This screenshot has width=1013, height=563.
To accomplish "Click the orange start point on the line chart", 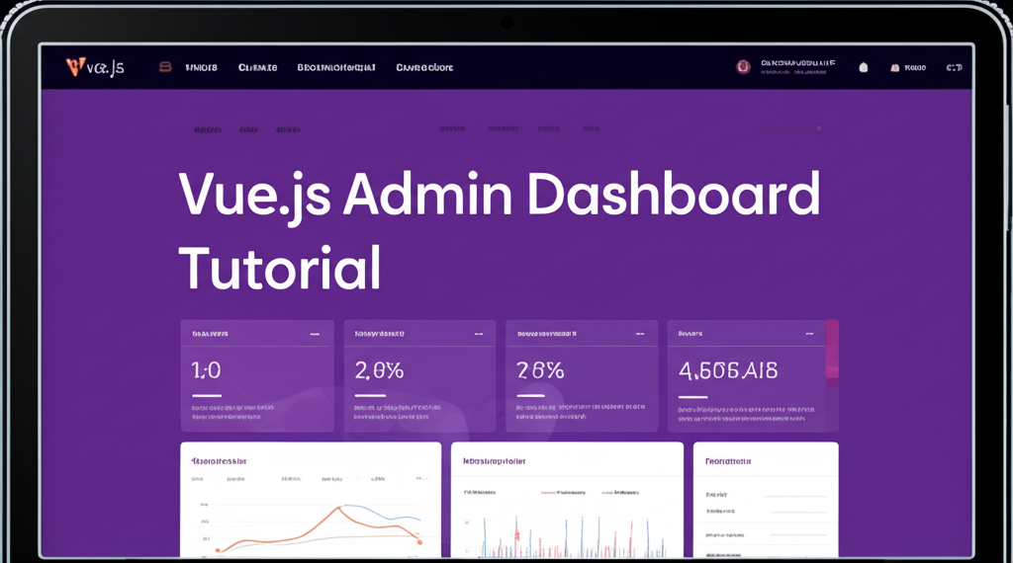I will pos(218,550).
